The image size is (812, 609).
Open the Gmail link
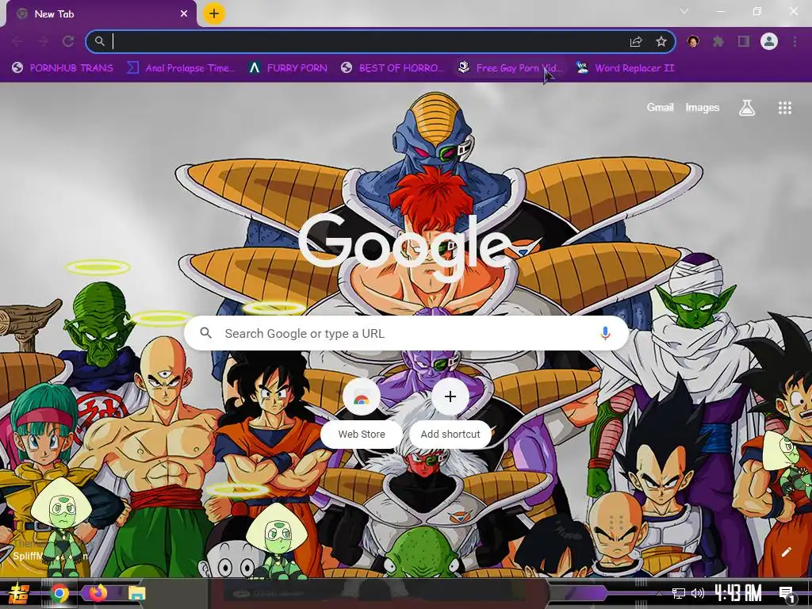(660, 108)
